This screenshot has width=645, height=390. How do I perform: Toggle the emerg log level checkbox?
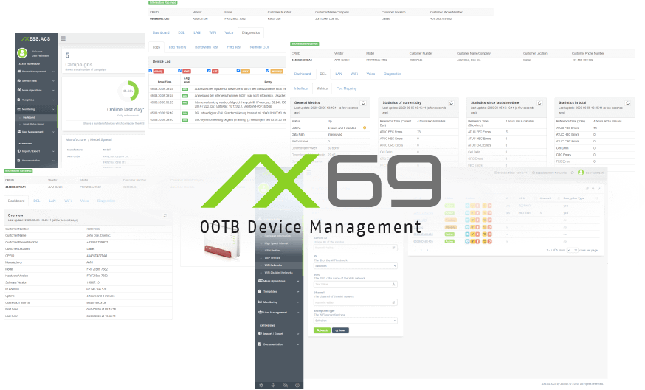click(x=151, y=71)
